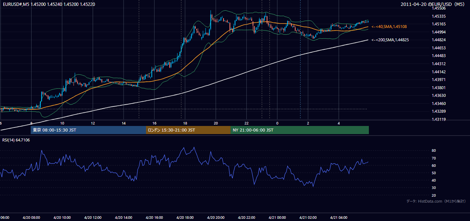Viewport: 470px width, 221px height.
Task: Click RSI scale value 40
Action: pyautogui.click(x=434, y=180)
